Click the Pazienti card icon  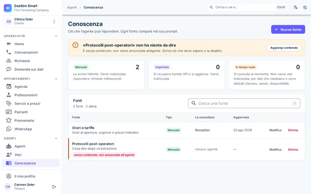point(9,112)
